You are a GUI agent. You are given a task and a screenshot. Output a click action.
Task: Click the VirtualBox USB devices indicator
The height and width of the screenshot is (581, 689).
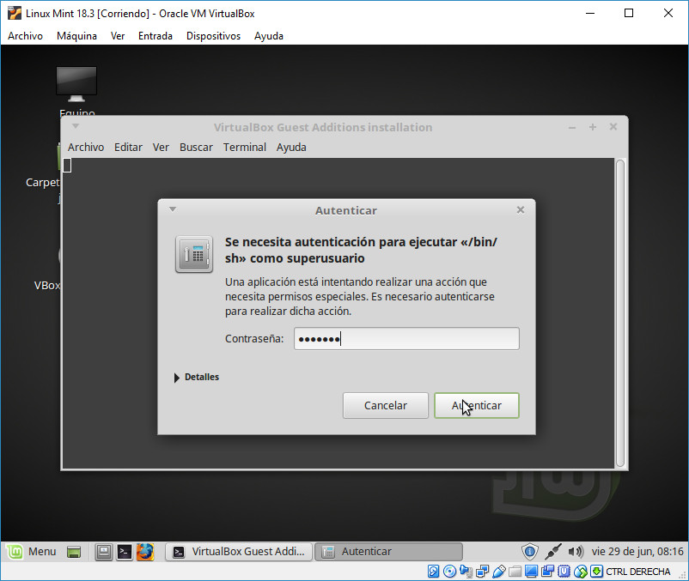[499, 571]
